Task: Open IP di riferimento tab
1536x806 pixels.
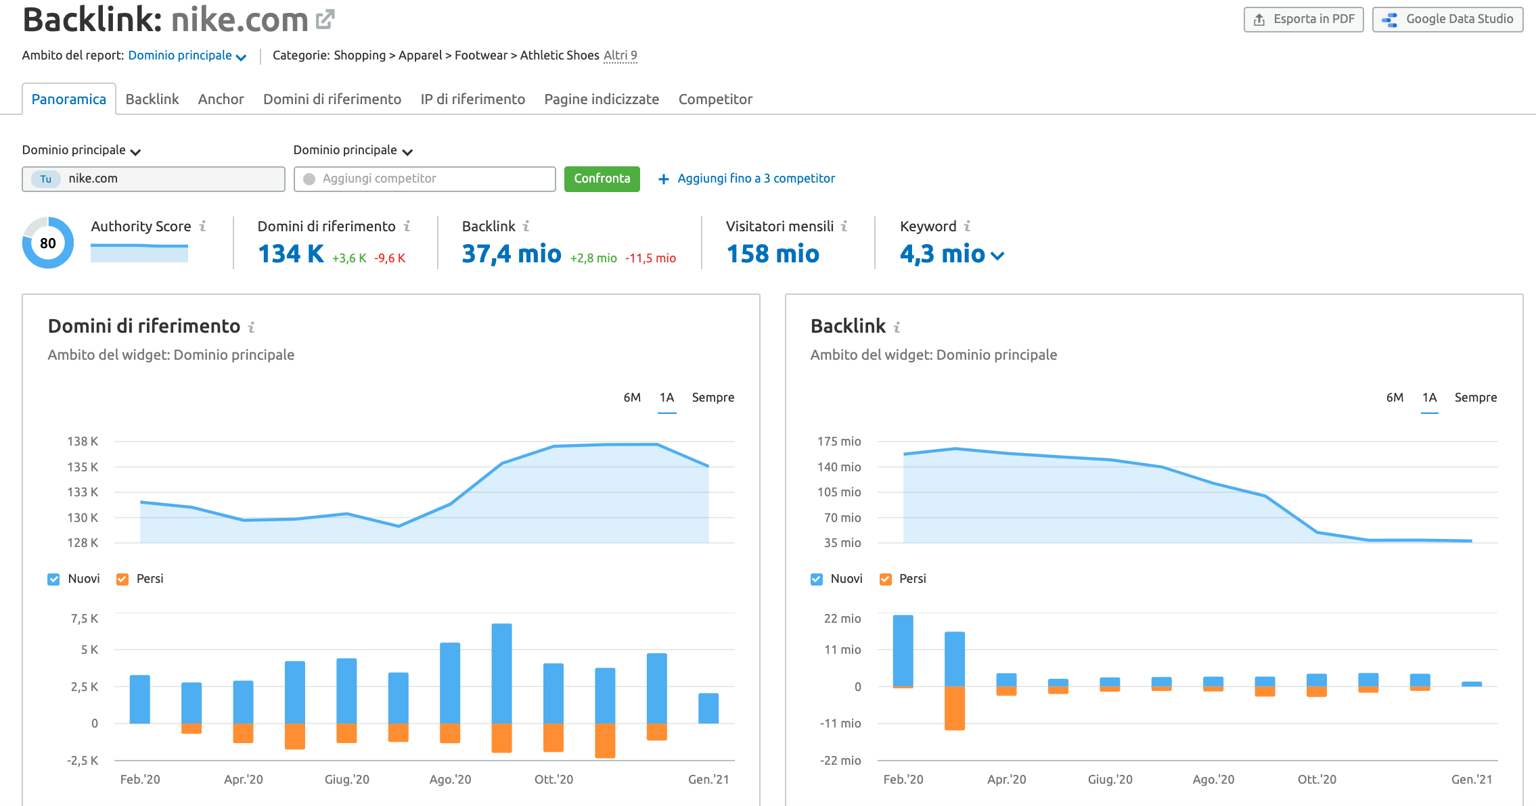Action: (472, 99)
